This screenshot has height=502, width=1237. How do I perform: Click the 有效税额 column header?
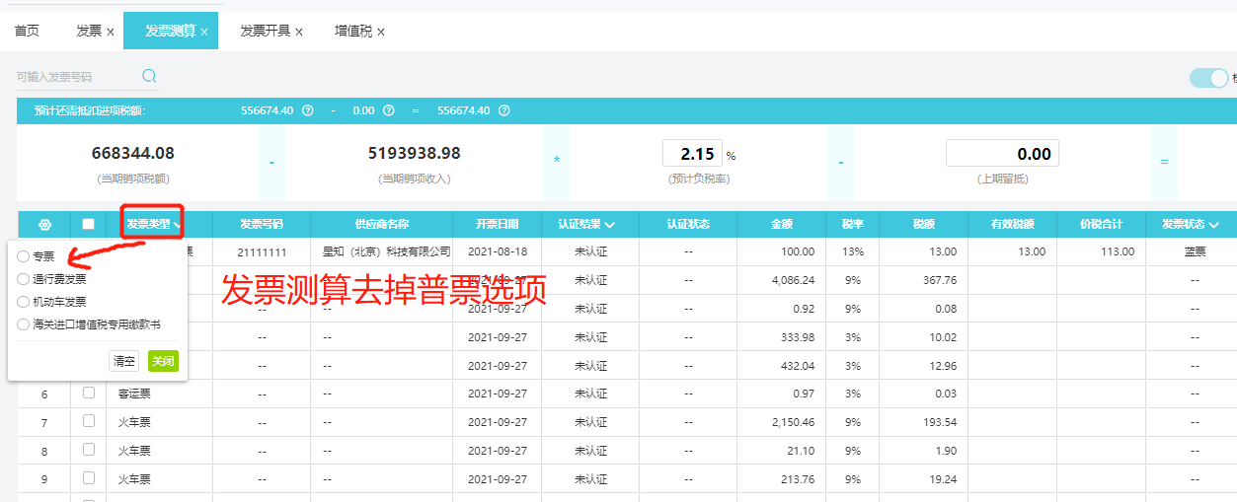[x=1012, y=224]
